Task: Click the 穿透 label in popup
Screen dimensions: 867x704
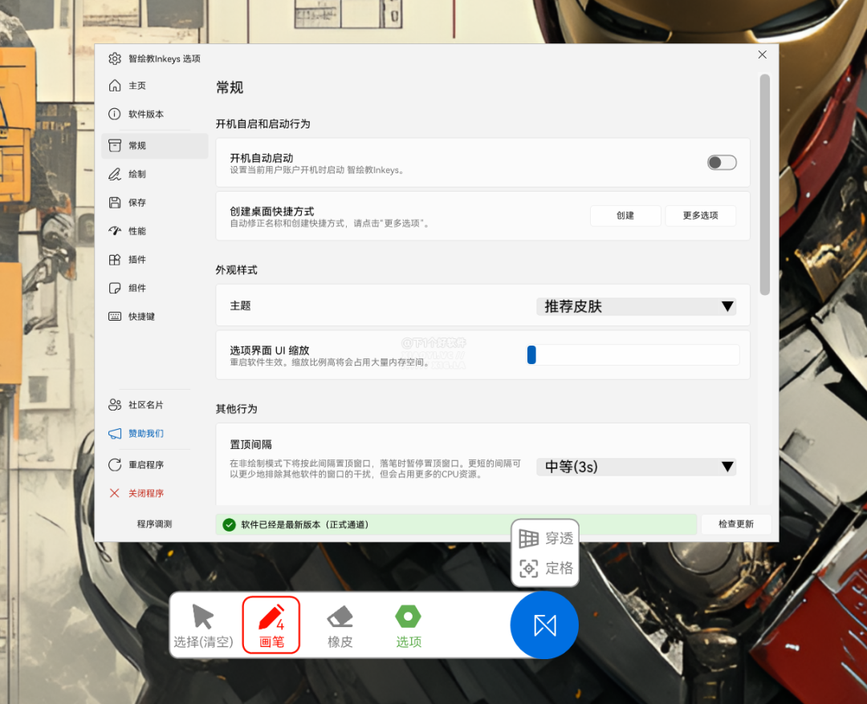Action: (x=559, y=538)
